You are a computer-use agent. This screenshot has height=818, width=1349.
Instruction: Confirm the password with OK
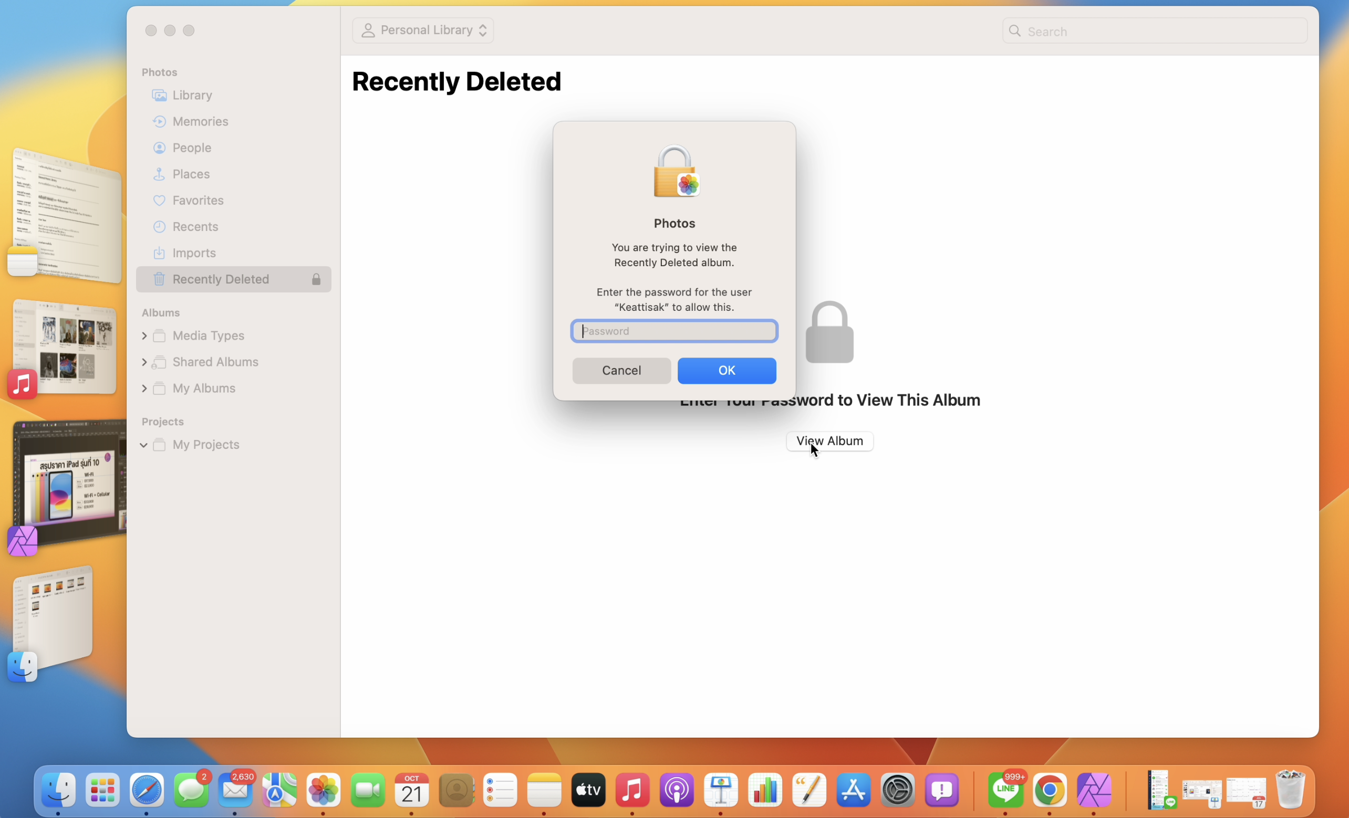[727, 371]
